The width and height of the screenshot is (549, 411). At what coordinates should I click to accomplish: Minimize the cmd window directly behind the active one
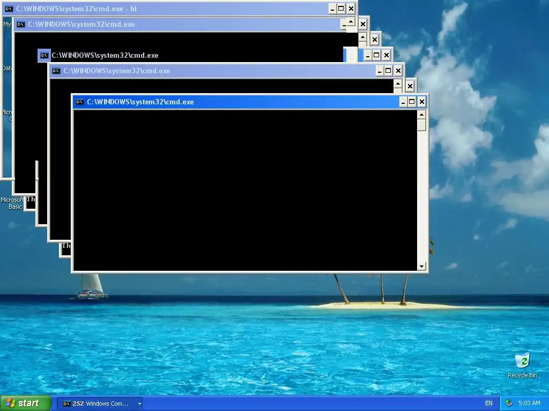(379, 71)
